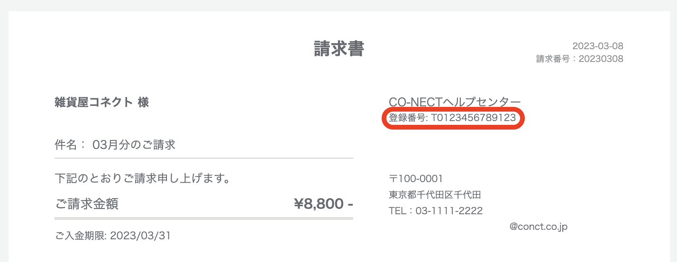677x262 pixels.
Task: Click the 件名 label text
Action: tap(65, 145)
